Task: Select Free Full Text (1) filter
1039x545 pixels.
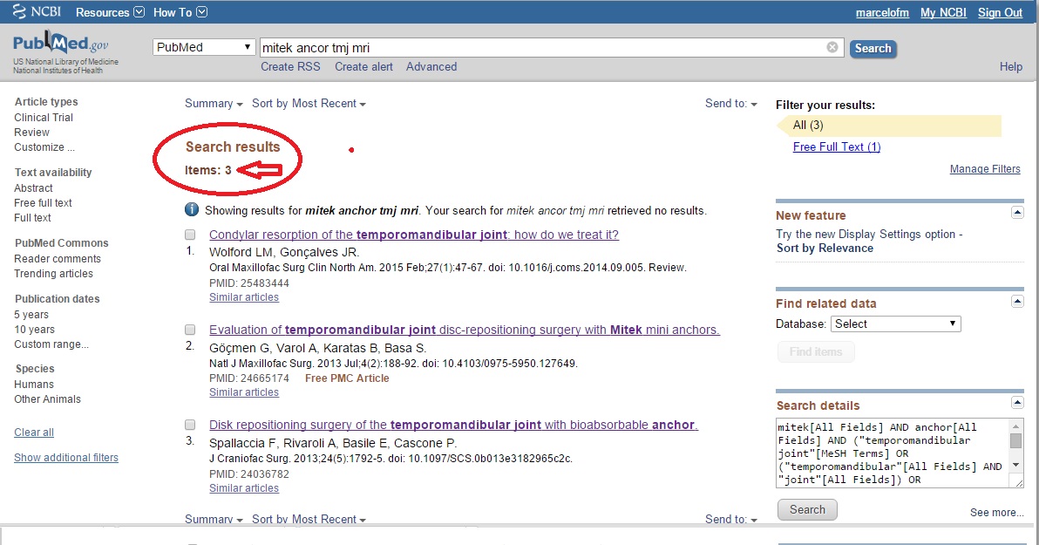Action: pos(837,146)
